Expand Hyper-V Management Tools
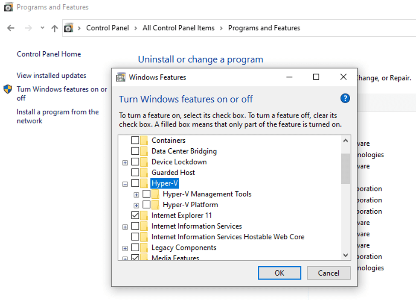416x300 pixels. pos(136,194)
